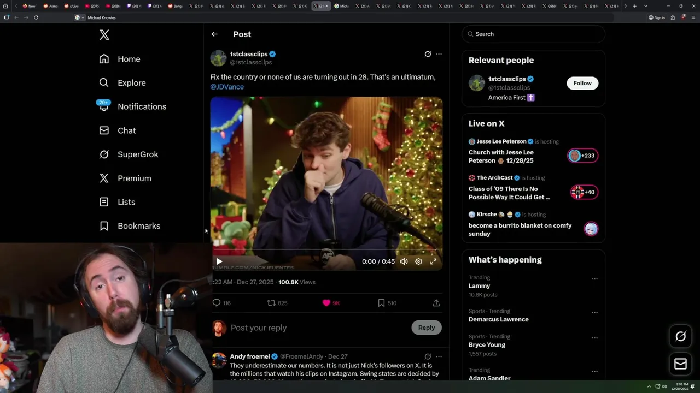This screenshot has height=393, width=700.
Task: Click the Explore magnifier icon
Action: click(104, 83)
